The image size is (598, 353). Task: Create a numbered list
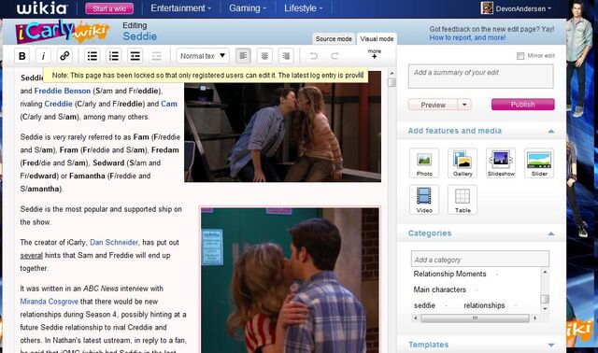coord(114,56)
